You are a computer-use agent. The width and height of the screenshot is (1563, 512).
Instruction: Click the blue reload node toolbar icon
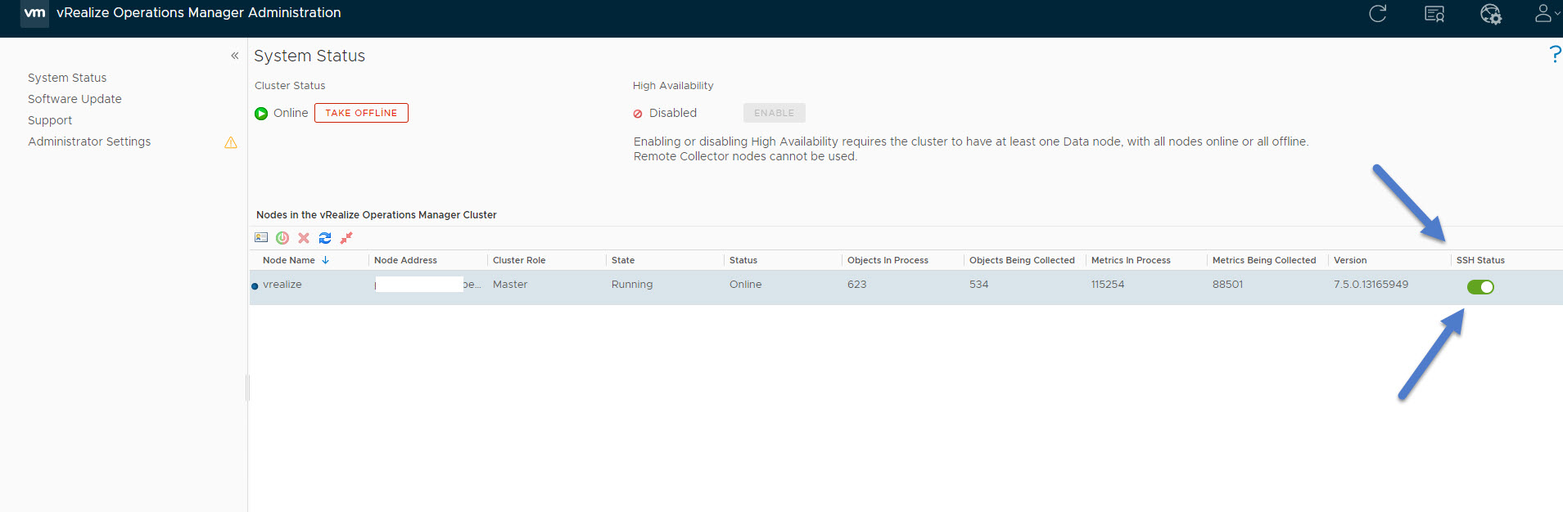coord(325,238)
